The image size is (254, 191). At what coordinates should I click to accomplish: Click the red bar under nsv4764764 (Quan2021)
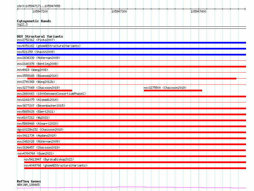pos(132,156)
